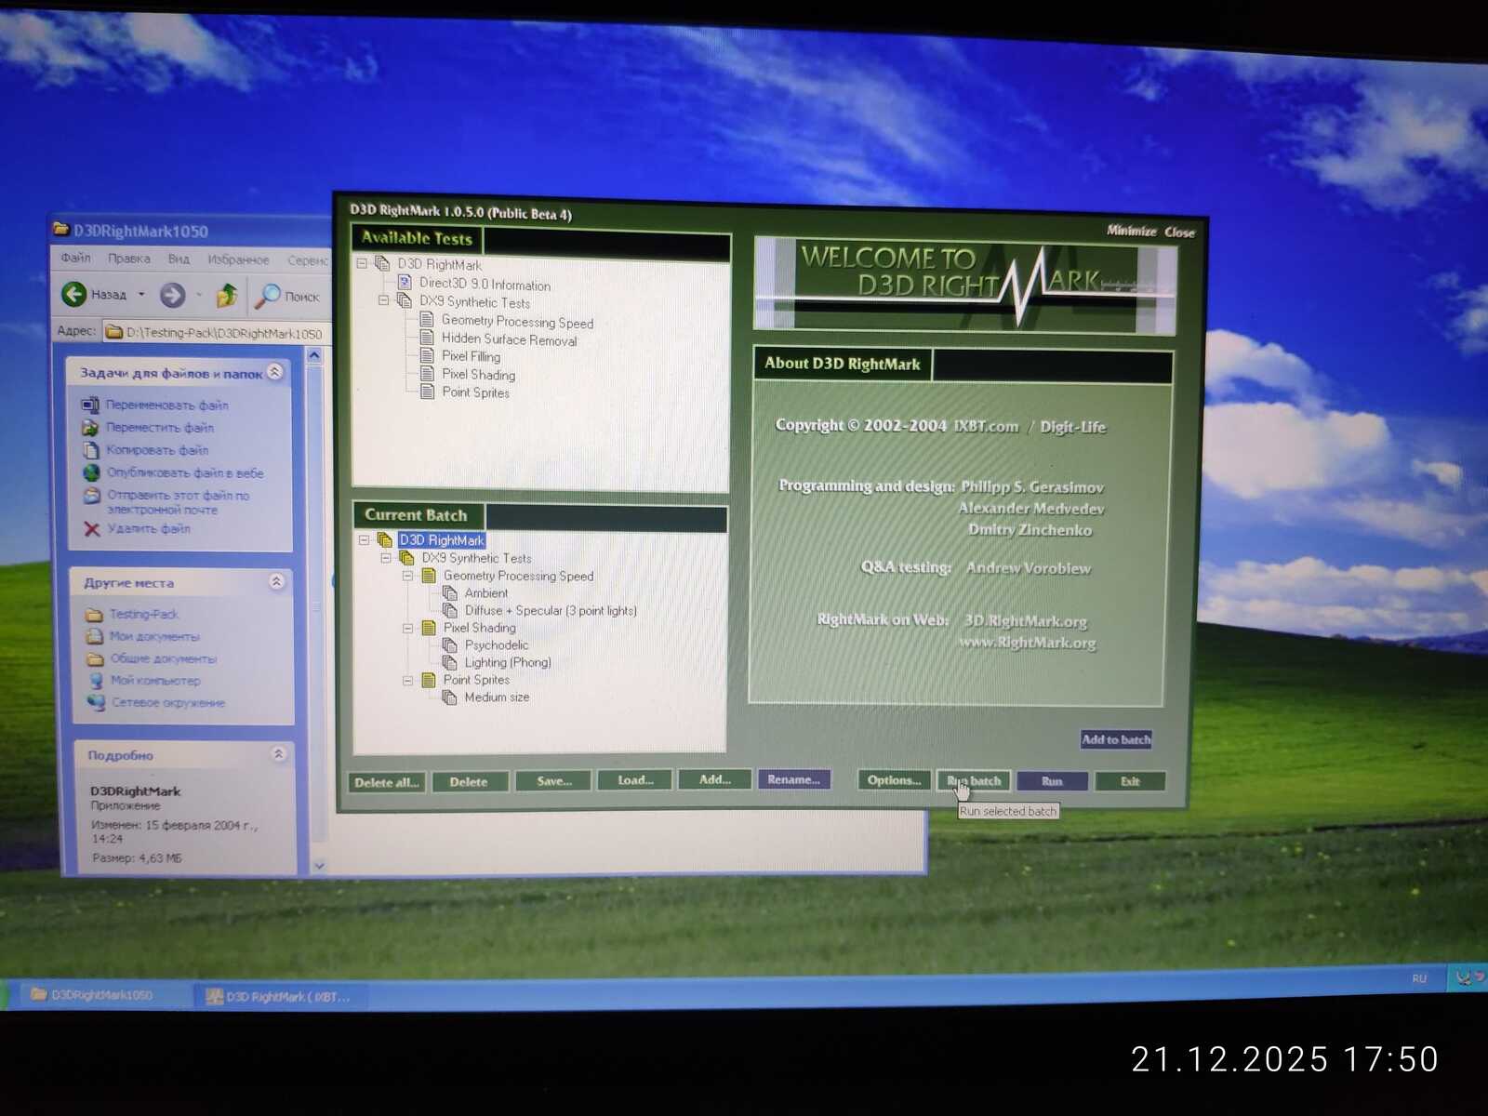Open the Избранное menu in Explorer
The image size is (1488, 1116).
(238, 260)
